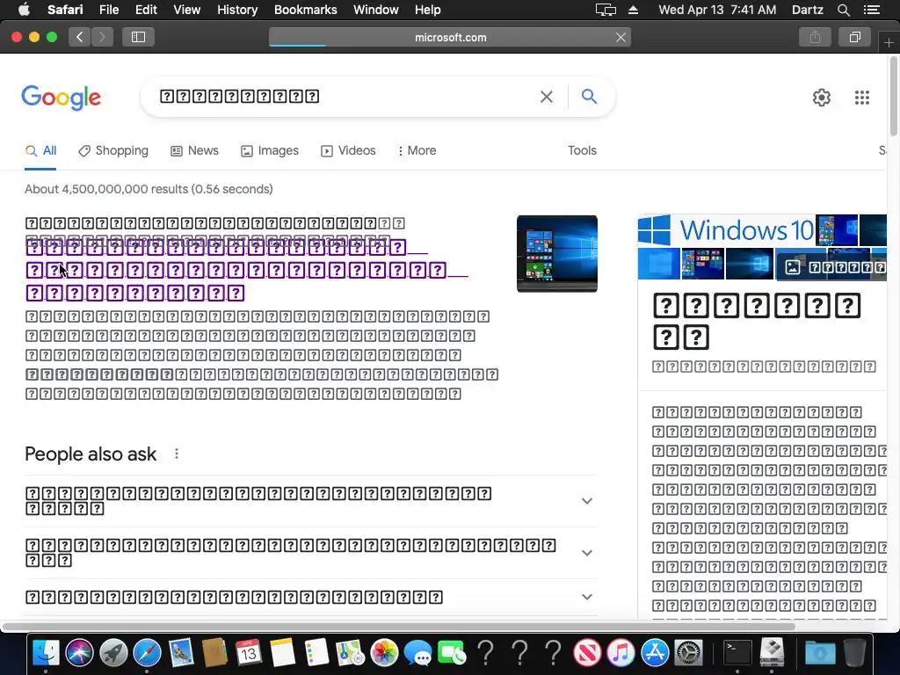The width and height of the screenshot is (900, 675).
Task: Open Reminders in the Dock
Action: click(316, 653)
